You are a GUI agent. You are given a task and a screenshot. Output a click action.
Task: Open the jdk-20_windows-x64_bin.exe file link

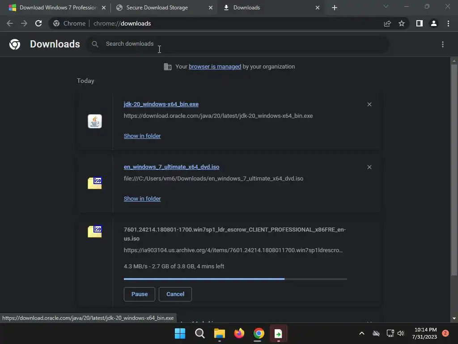(161, 104)
